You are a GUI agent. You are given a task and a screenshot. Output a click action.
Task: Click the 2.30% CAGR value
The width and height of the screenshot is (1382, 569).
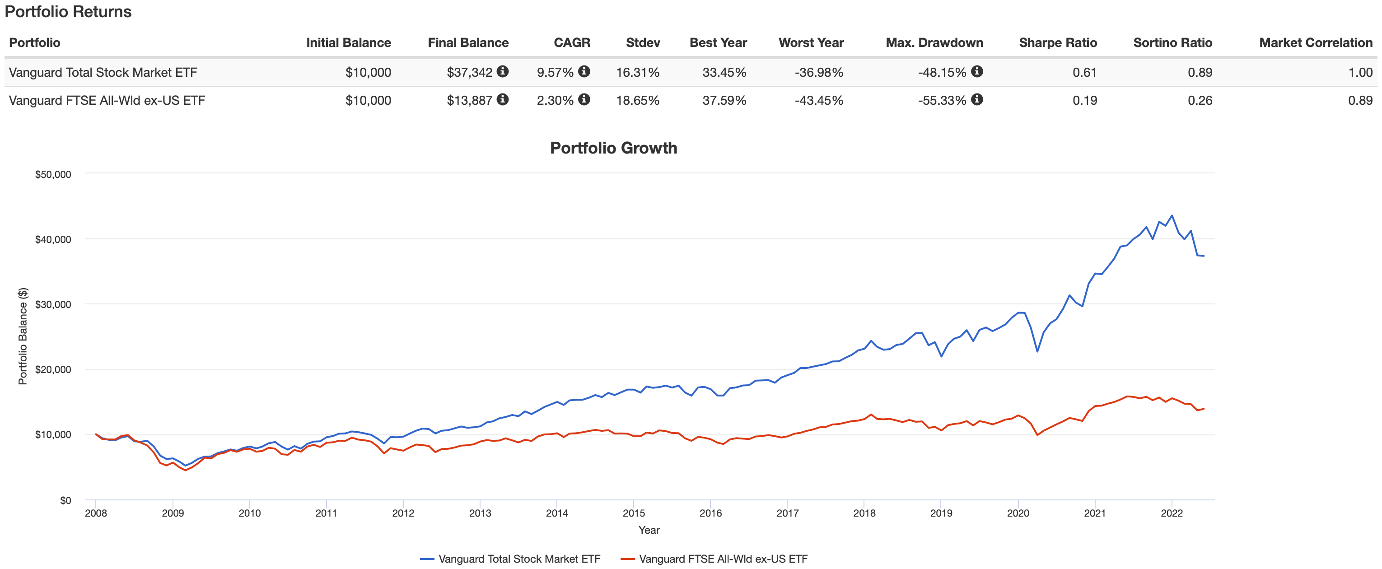555,100
